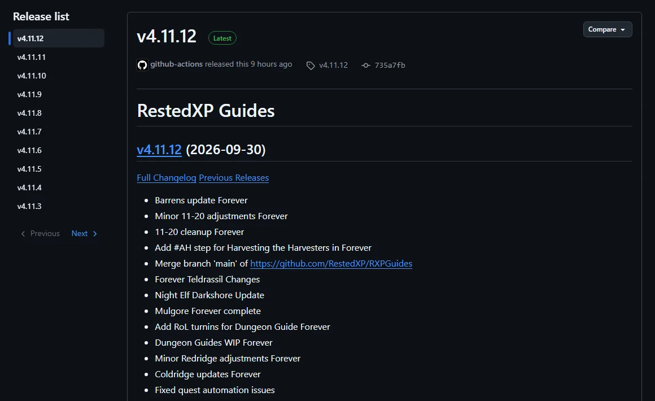655x401 pixels.
Task: Click the github-actions avatar icon
Action: coord(142,65)
